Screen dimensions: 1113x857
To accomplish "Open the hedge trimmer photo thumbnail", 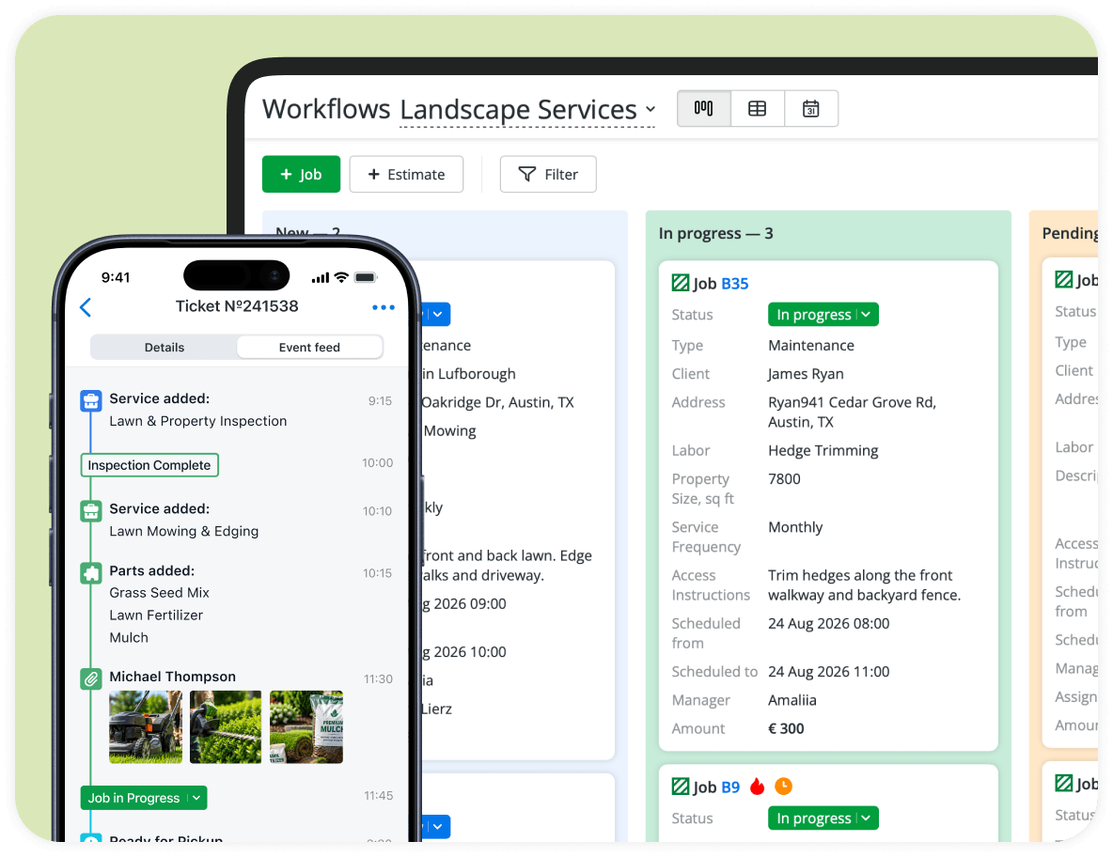I will (226, 727).
